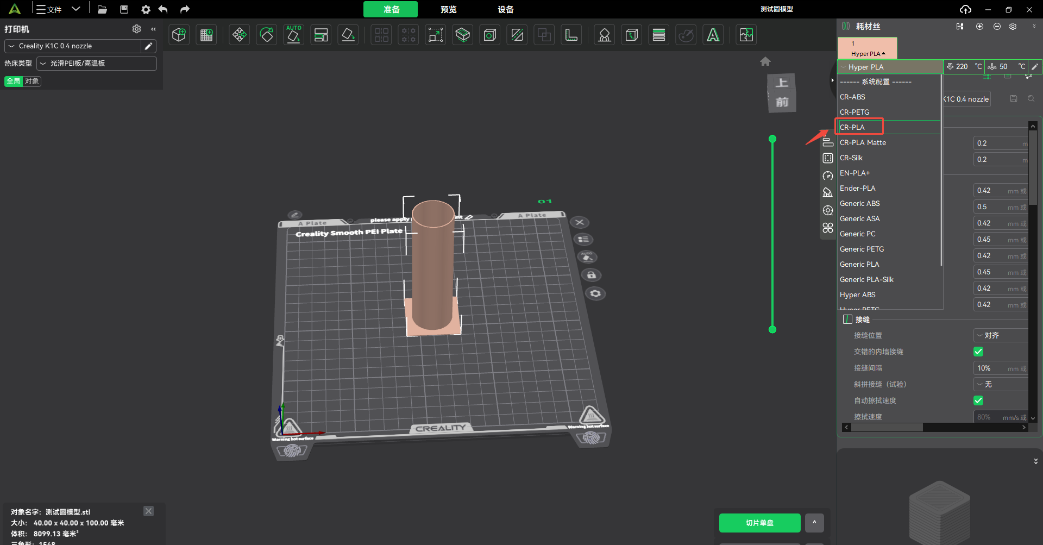This screenshot has width=1043, height=545.
Task: Select Generic PETG from filament list
Action: point(889,249)
